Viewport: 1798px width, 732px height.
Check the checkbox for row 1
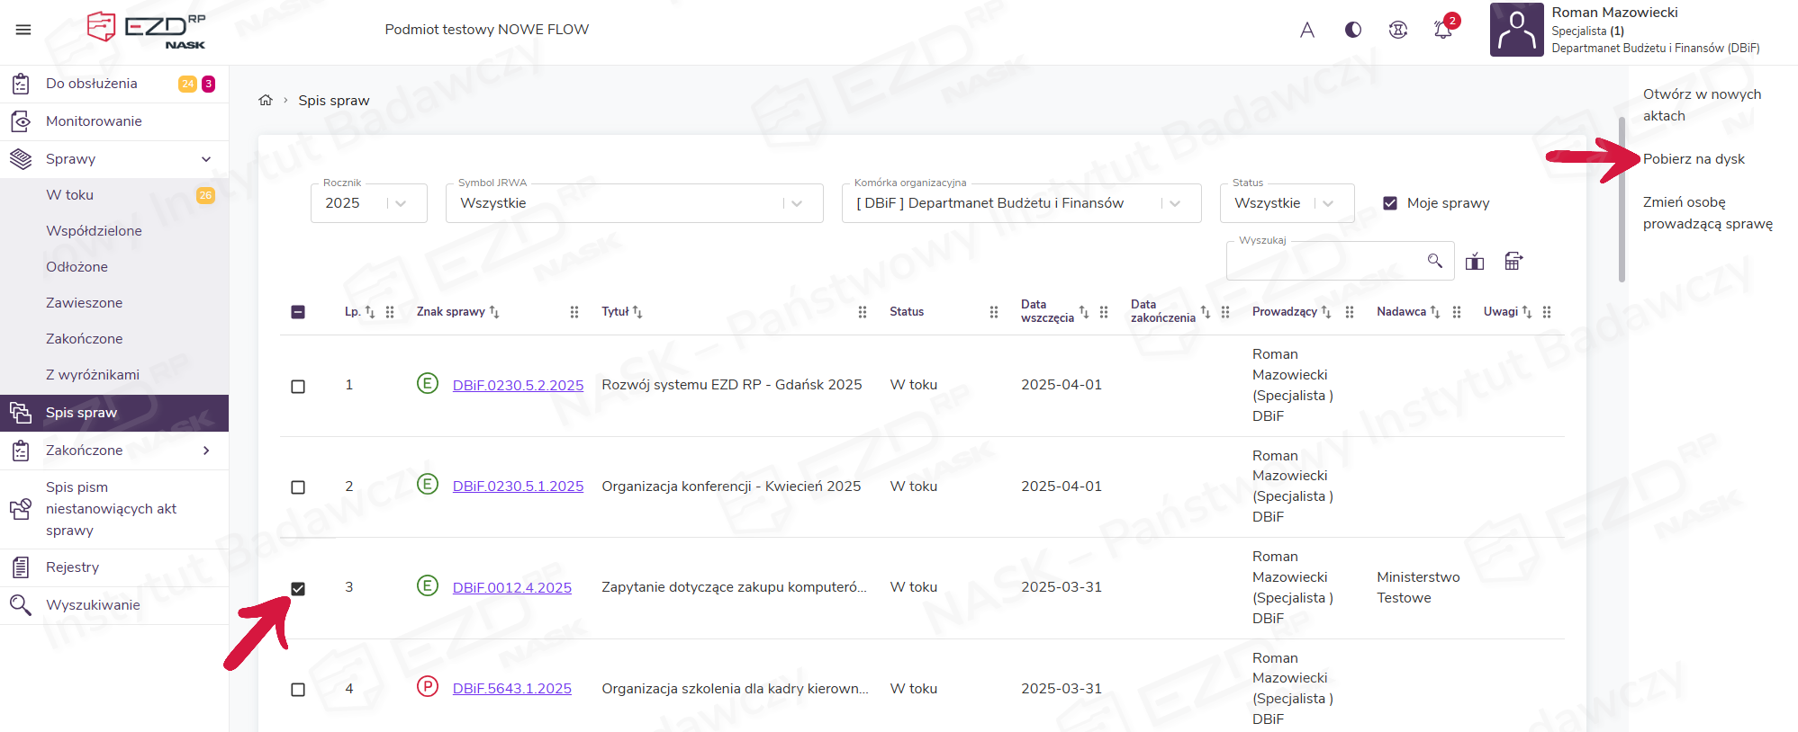(298, 386)
